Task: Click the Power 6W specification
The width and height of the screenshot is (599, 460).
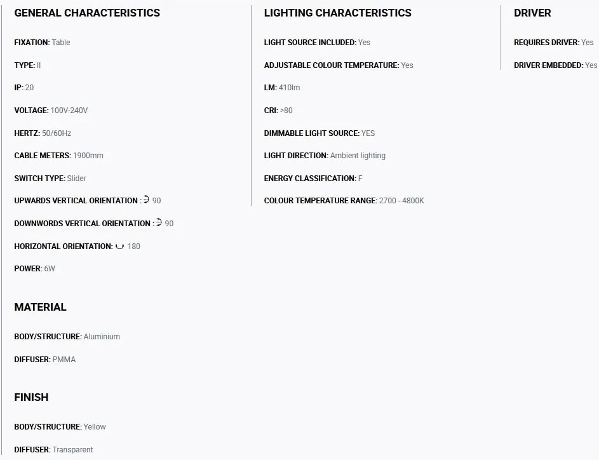Action: [34, 269]
